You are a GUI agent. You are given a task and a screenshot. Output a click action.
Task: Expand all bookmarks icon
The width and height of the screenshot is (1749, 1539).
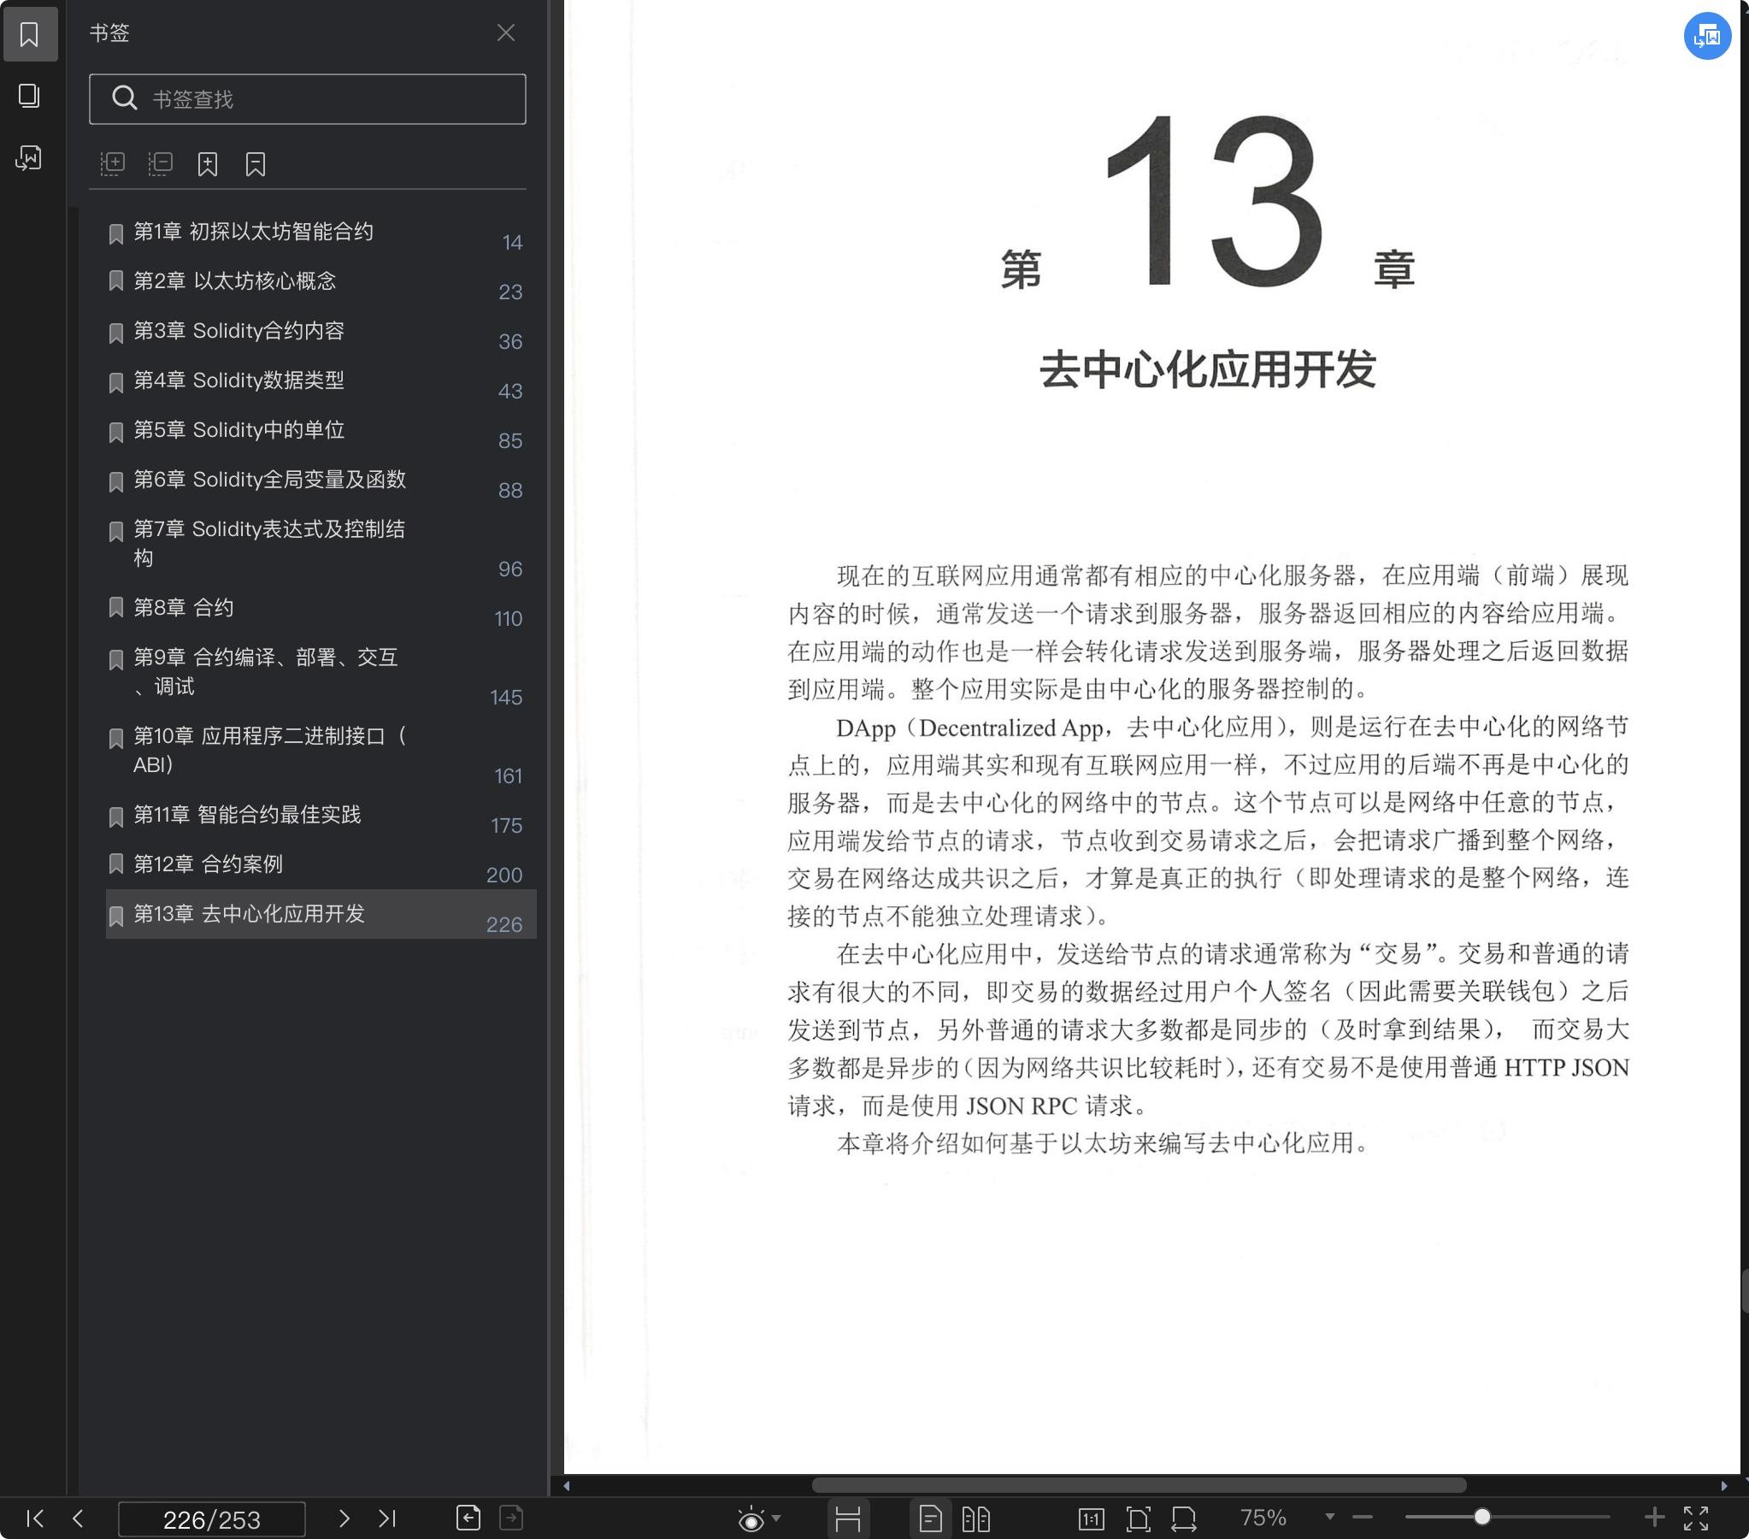click(x=112, y=163)
